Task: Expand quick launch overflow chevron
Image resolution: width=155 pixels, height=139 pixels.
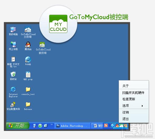Action: coord(52,124)
